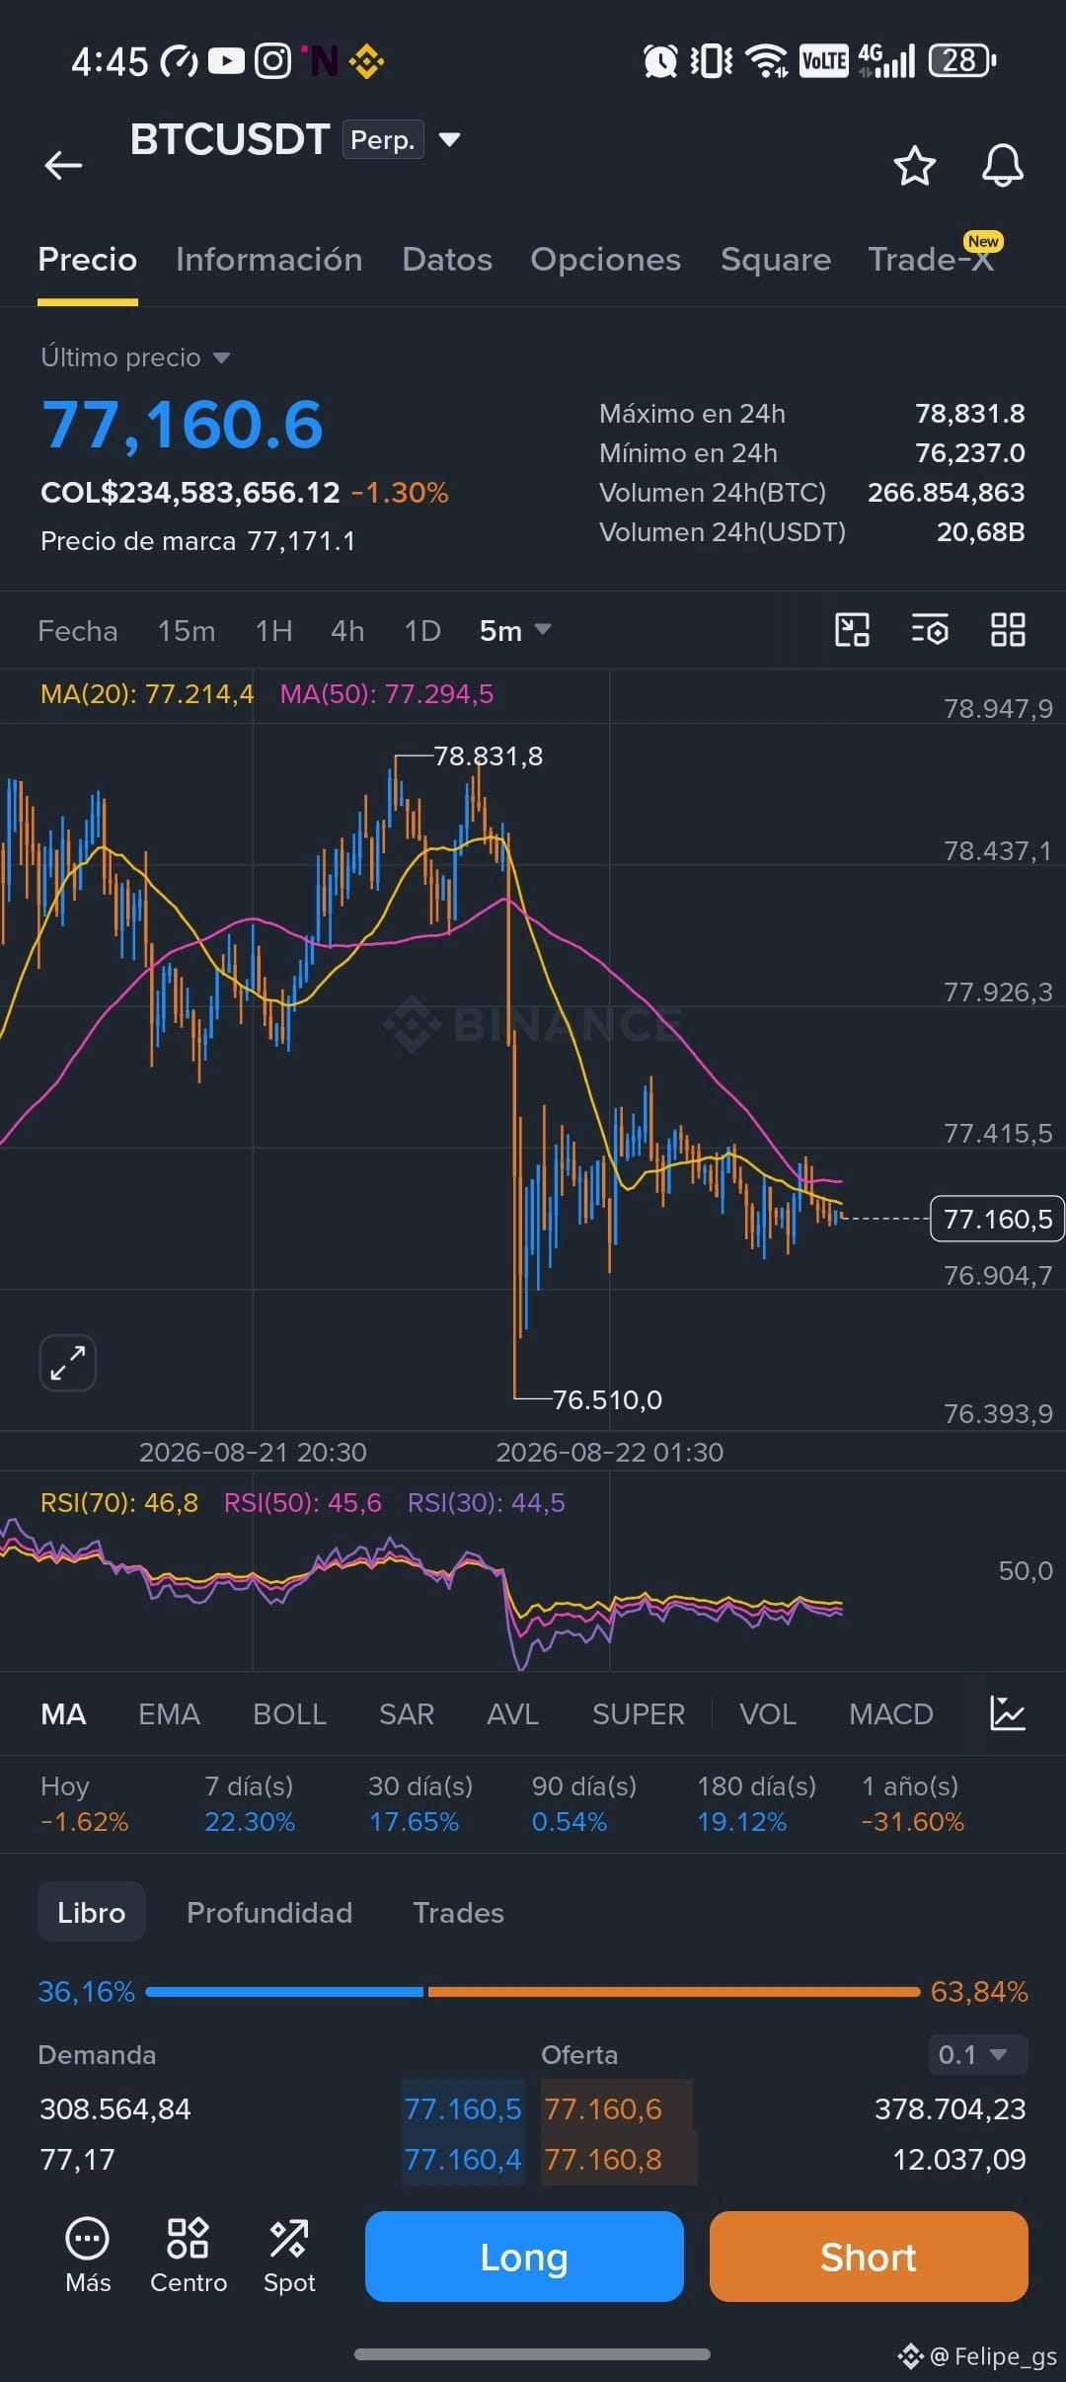Expand the BTCUSDT Perp pair selector arrow
Screen dimensions: 1066x2382
point(449,139)
